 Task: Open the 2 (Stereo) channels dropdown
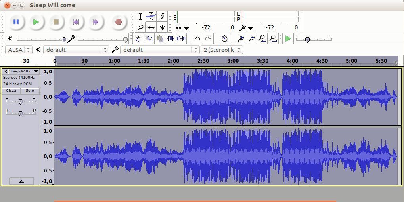(222, 50)
